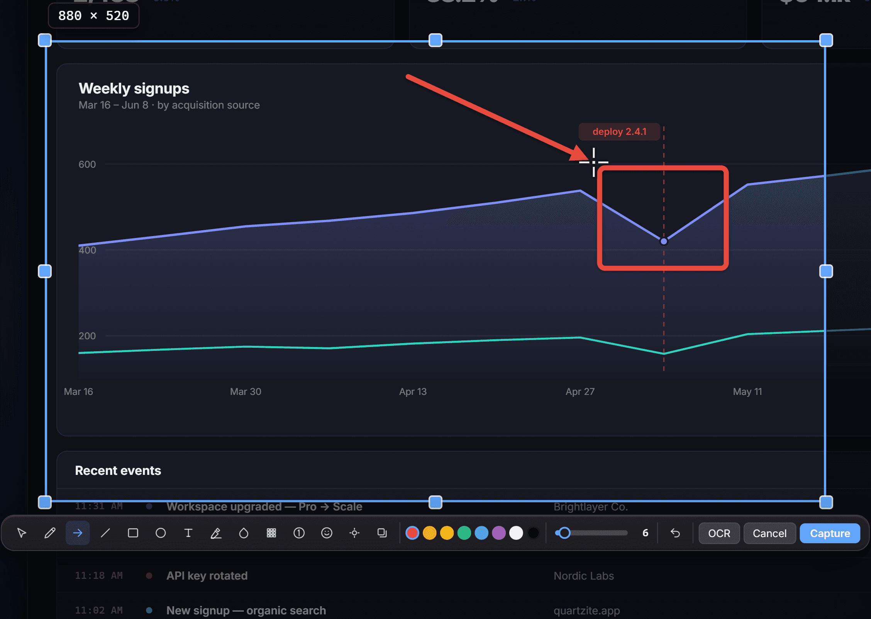Click the 'New signup — organic search' event

pos(246,610)
